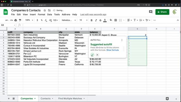Open the account avatar icon
Image resolution: width=181 pixels, height=102 pixels.
pyautogui.click(x=175, y=12)
